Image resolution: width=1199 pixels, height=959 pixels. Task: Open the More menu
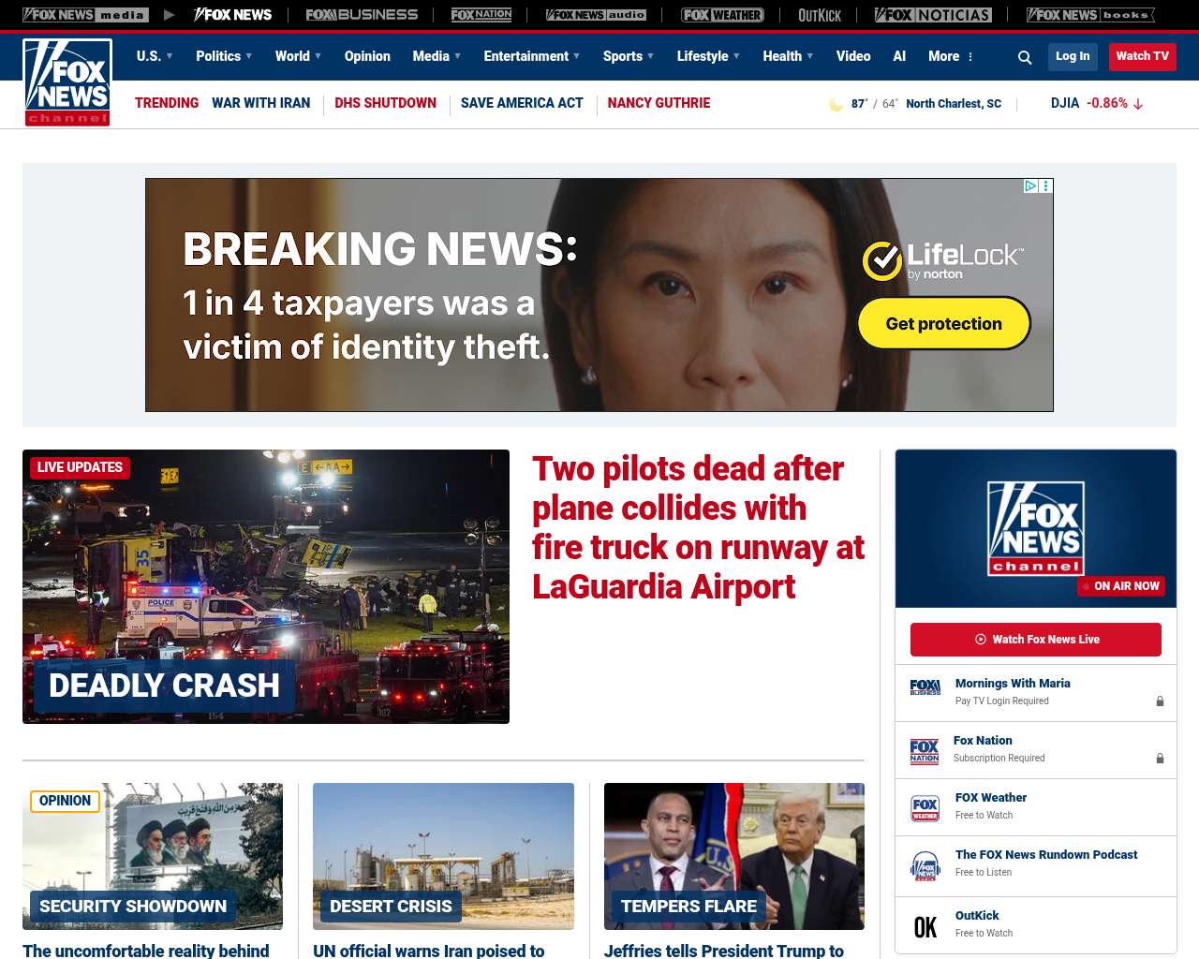951,56
